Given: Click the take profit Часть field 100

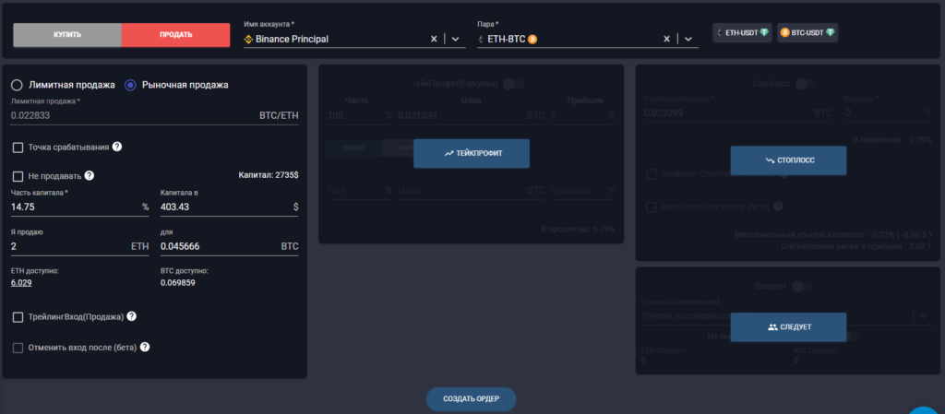Looking at the screenshot, I should (x=359, y=115).
